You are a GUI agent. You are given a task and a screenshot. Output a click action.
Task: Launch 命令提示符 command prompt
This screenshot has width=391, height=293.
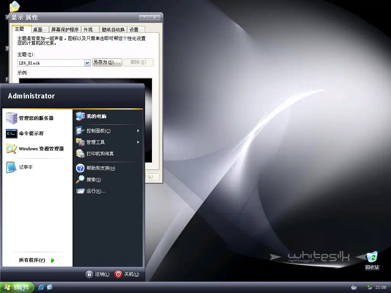coord(37,134)
